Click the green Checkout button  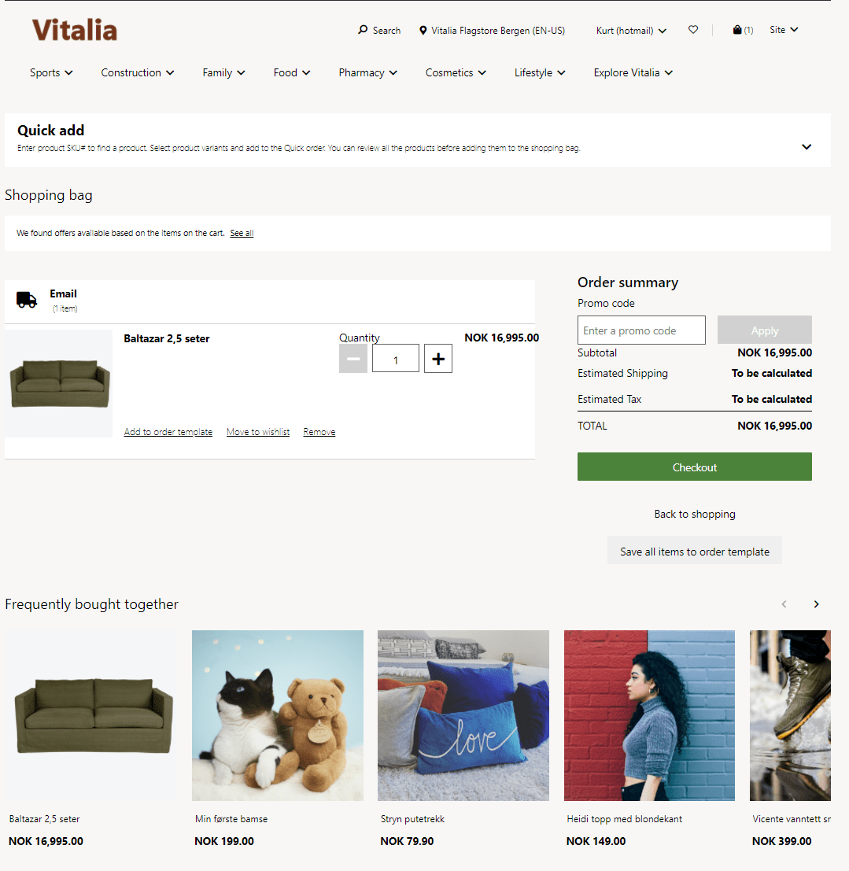pyautogui.click(x=695, y=467)
